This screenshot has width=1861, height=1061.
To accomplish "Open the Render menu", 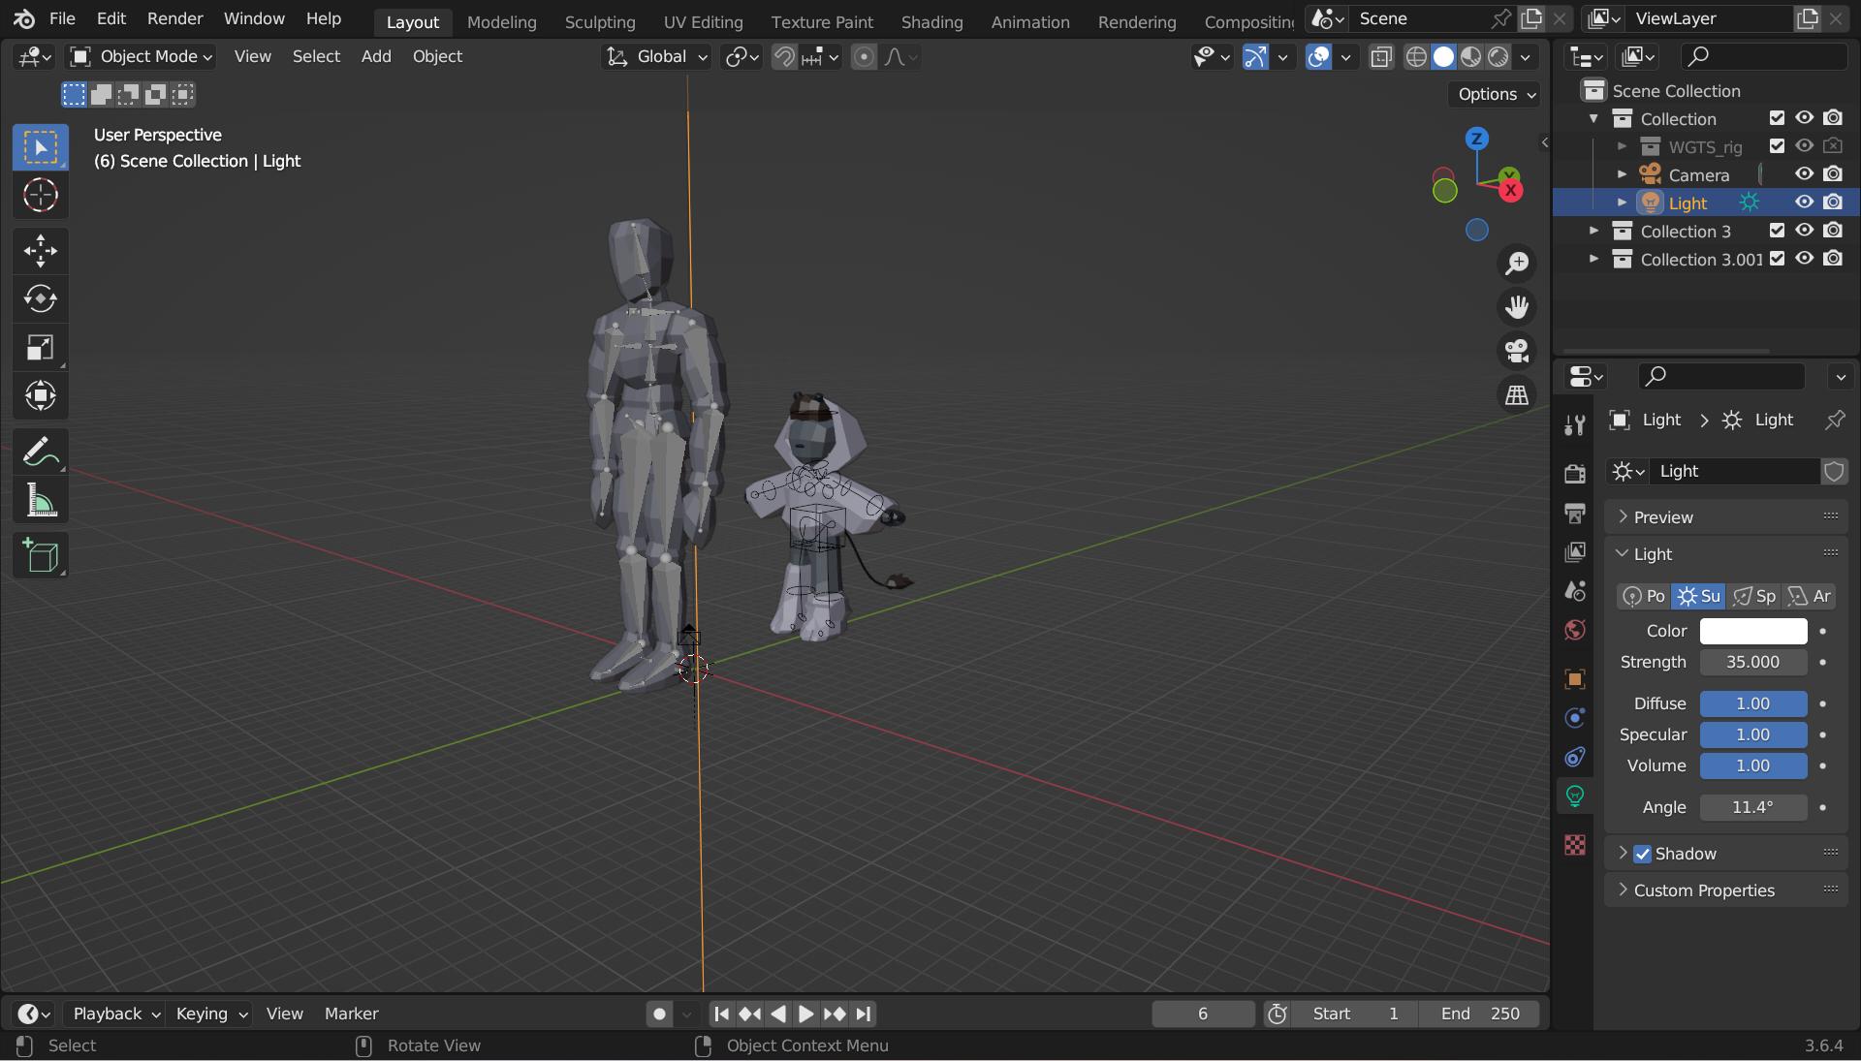I will 174,18.
